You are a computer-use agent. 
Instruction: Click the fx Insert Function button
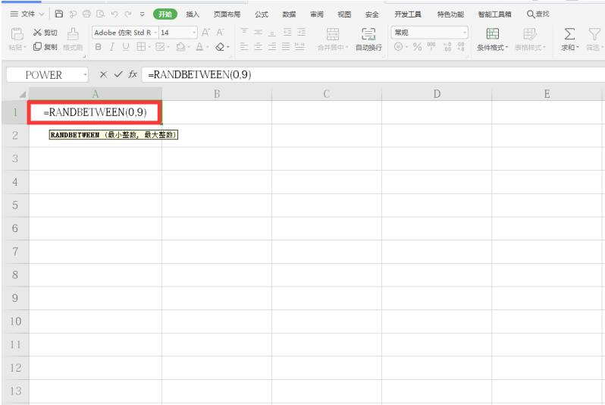133,74
